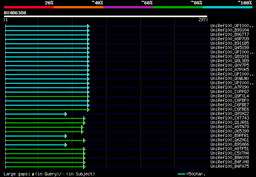Screen dimensions: 256x177
Task: Select the UniRef100_A9TF51 label
Action: (230, 149)
